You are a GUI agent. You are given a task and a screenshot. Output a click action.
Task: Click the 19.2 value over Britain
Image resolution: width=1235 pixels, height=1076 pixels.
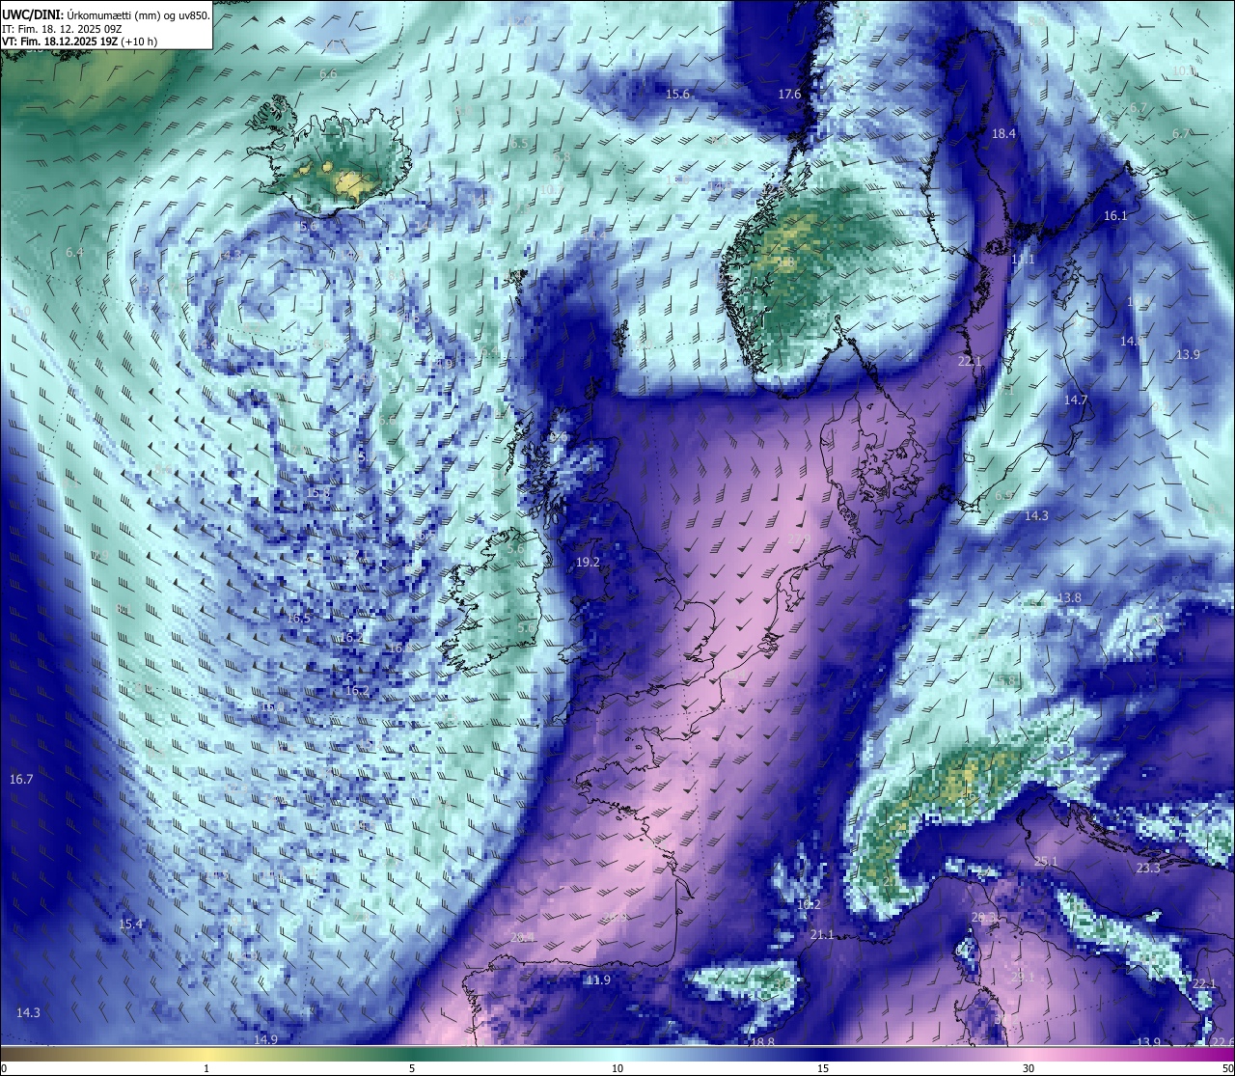point(588,562)
